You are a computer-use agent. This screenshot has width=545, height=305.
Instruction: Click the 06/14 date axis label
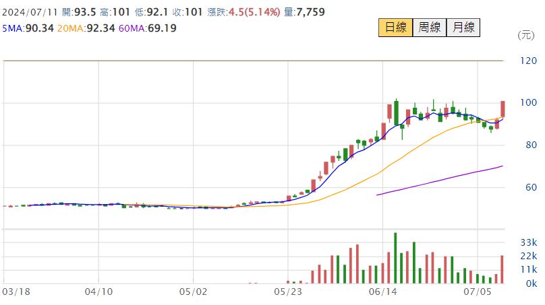(382, 292)
